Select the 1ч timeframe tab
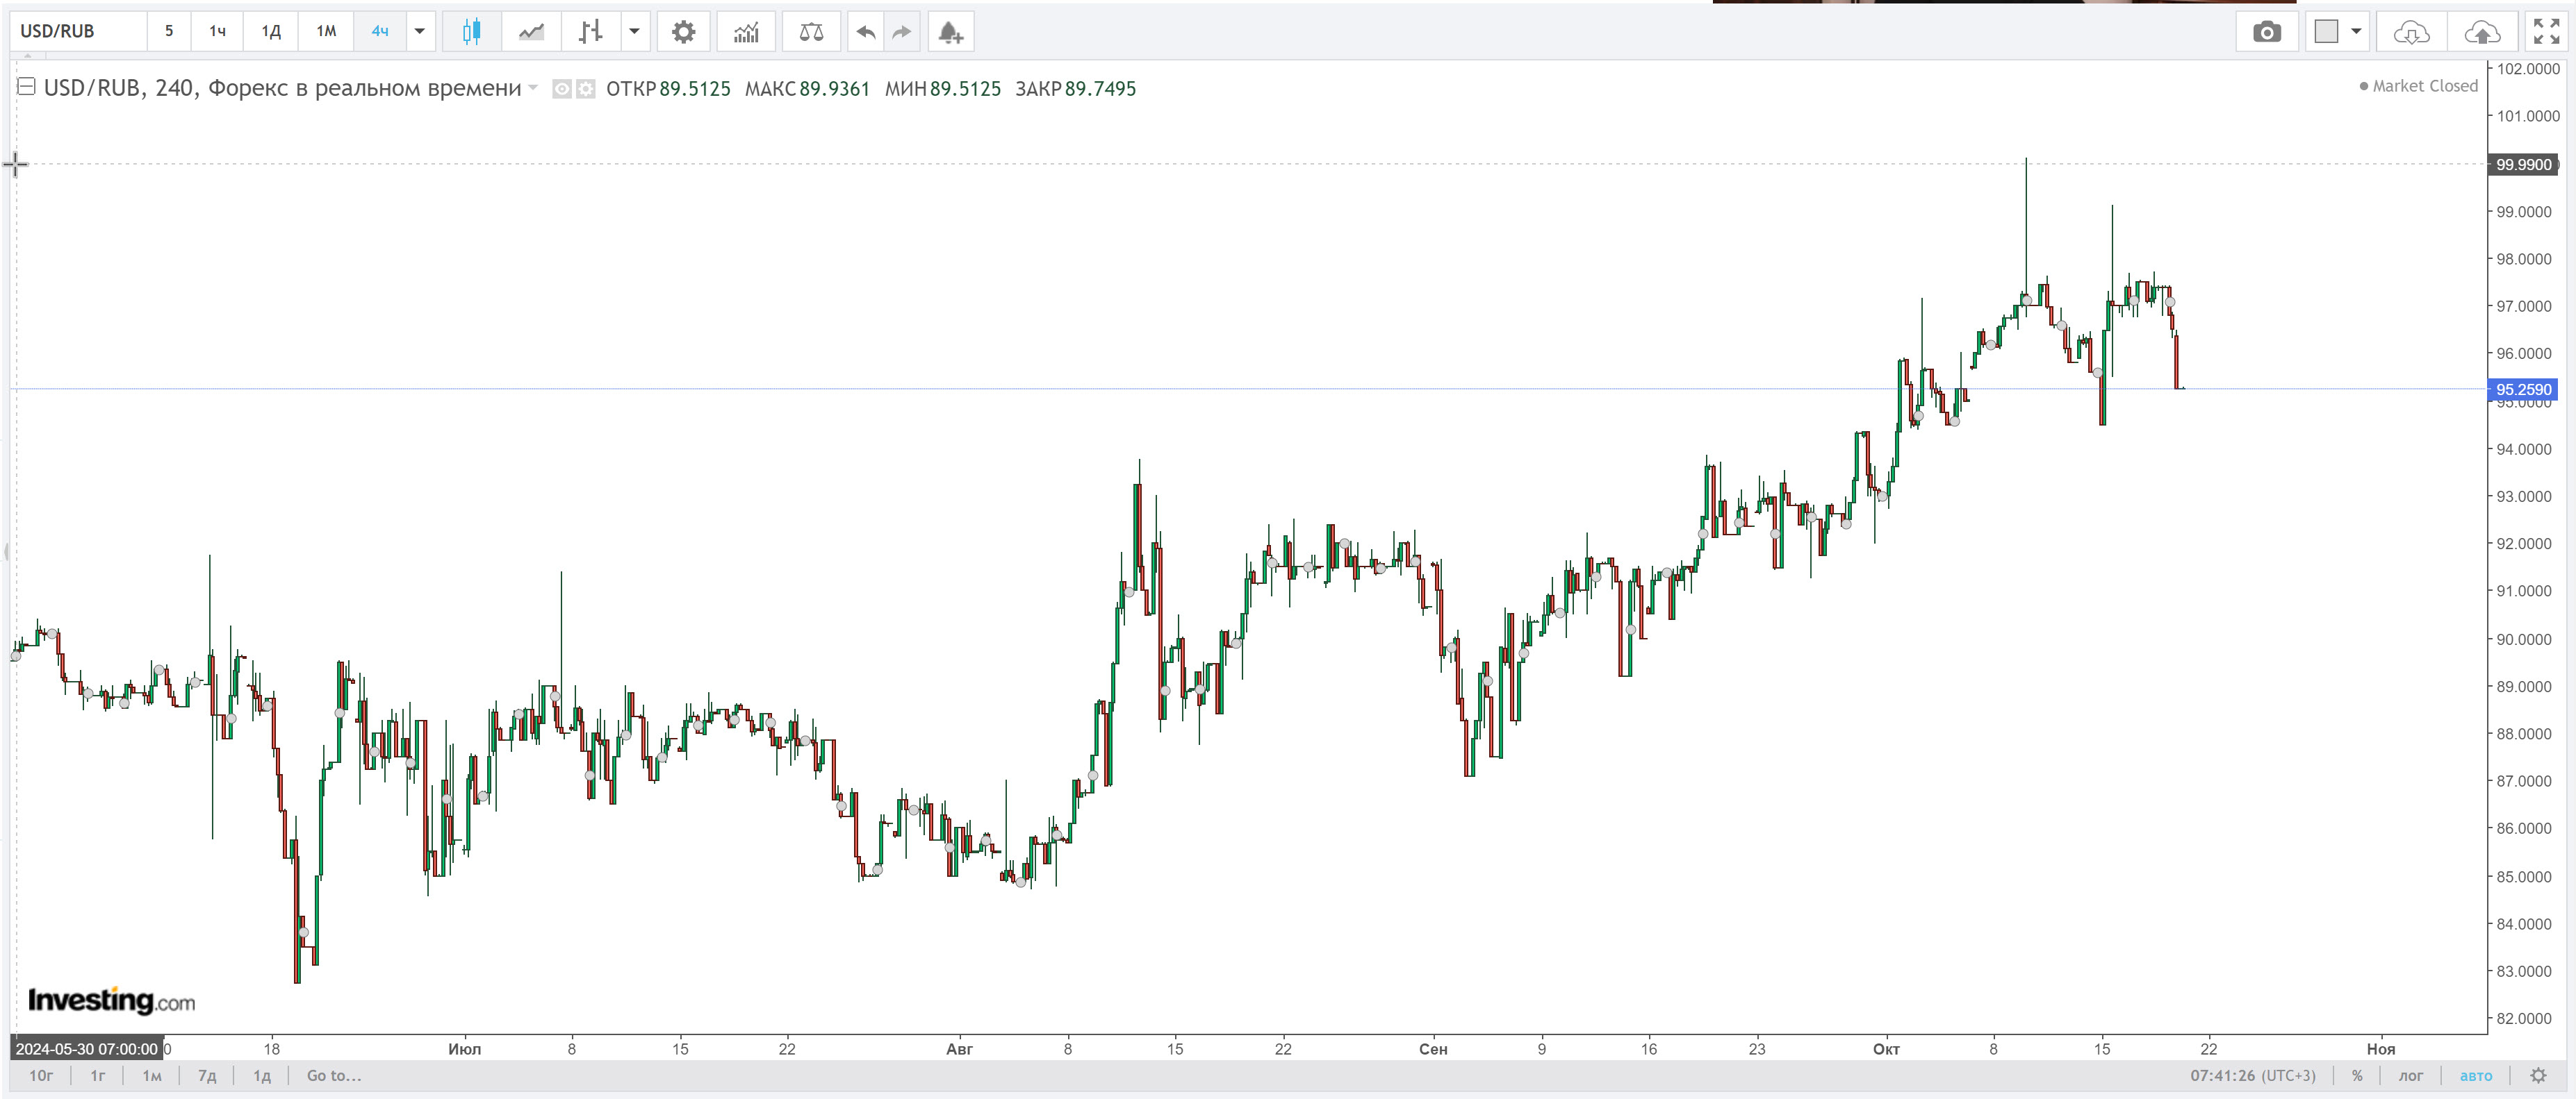The image size is (2576, 1099). (x=217, y=32)
